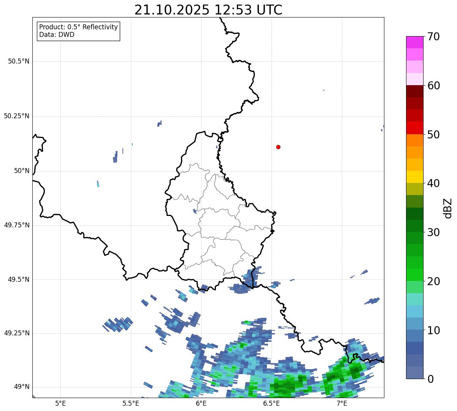
Task: Click the 50°N latitude label
Action: 22,171
